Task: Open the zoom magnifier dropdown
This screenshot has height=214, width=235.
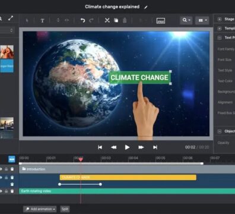Action: point(186,20)
